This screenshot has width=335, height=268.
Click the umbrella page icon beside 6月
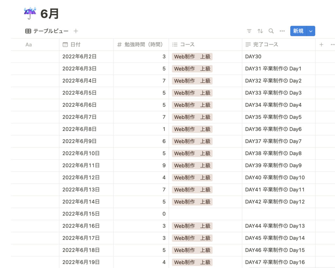pyautogui.click(x=30, y=13)
